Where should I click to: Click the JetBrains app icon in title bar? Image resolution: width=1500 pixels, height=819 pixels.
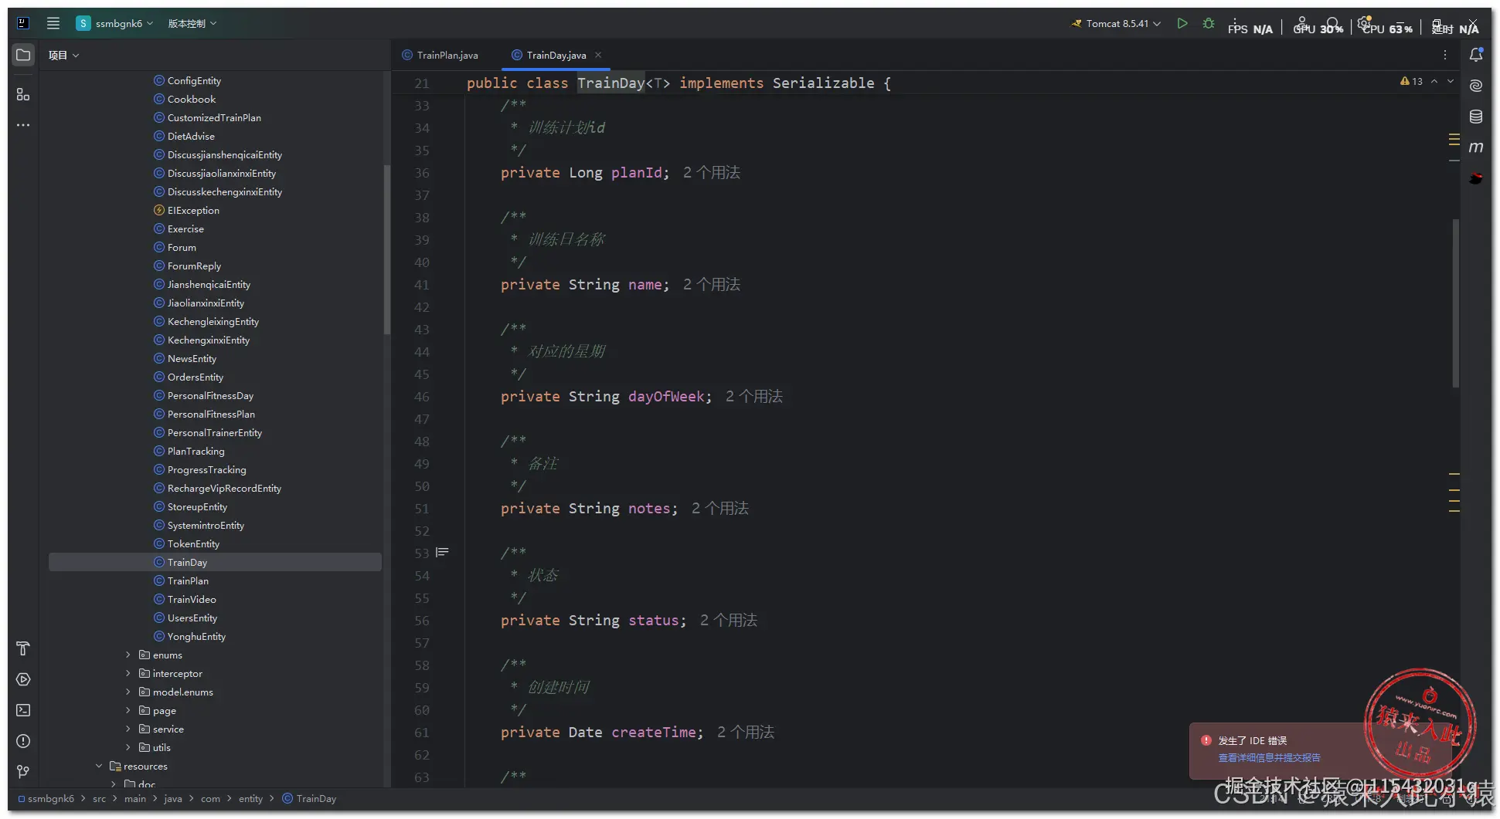pos(23,23)
